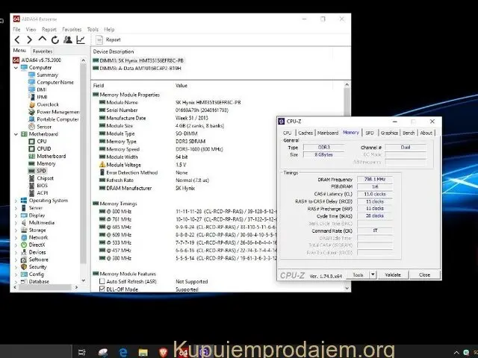Open the user icon in AIDA64 toolbar
Viewport: 478px width, 358px height.
[x=68, y=40]
